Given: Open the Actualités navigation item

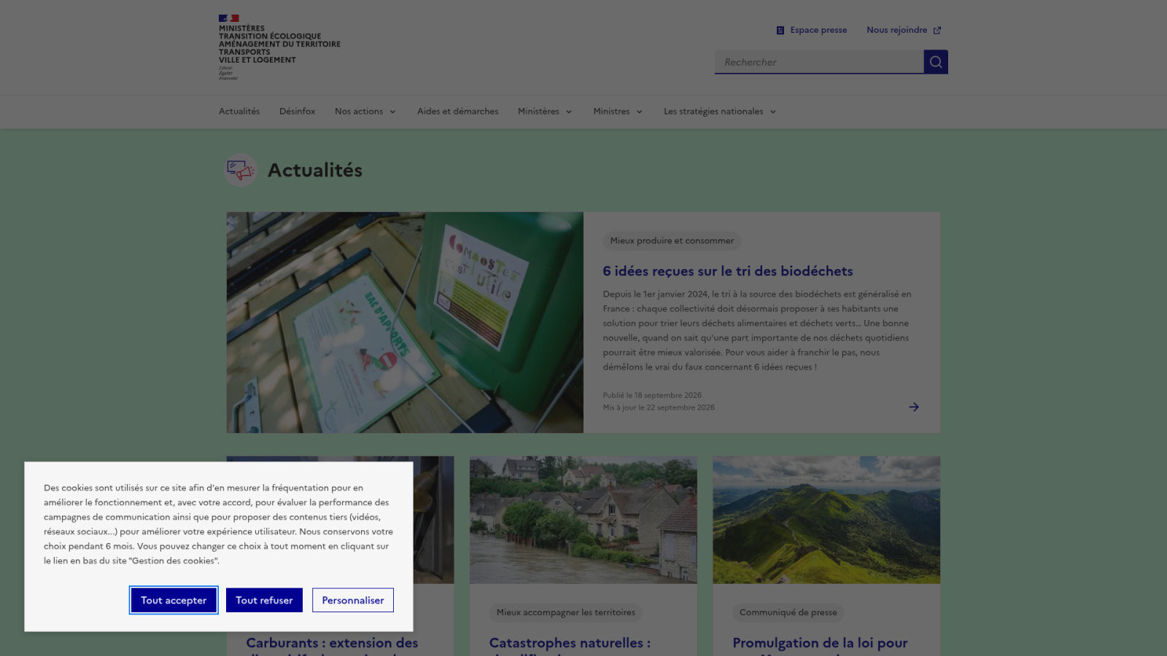Looking at the screenshot, I should [x=239, y=112].
